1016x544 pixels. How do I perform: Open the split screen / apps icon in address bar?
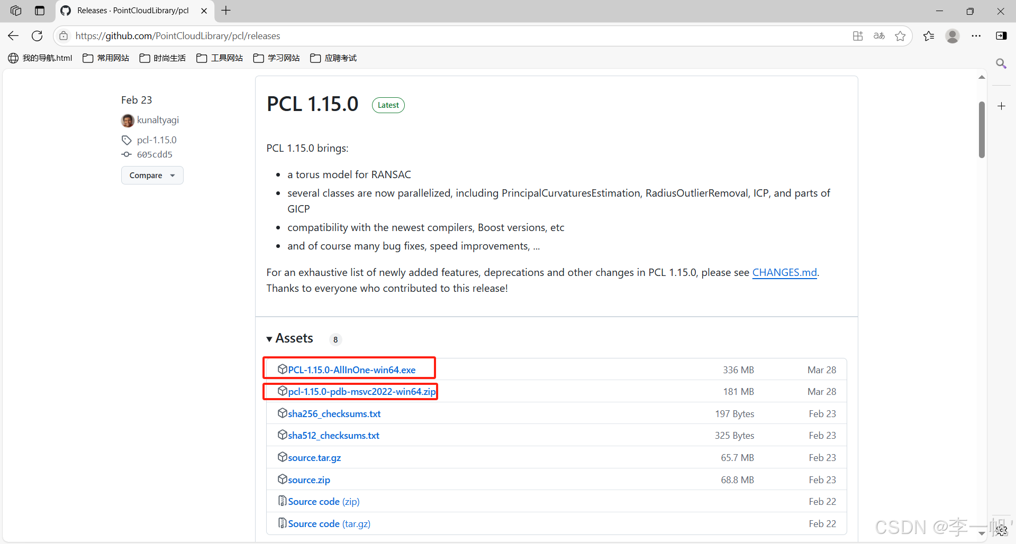coord(858,36)
